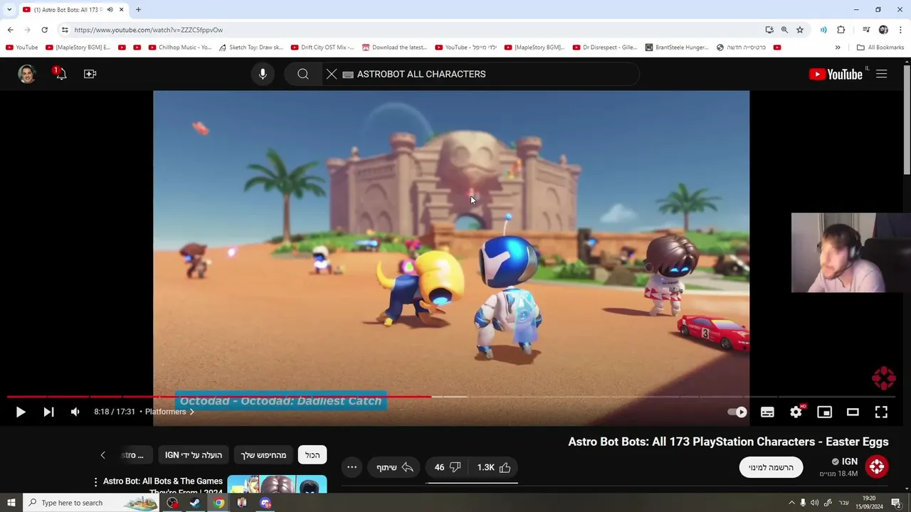Bookmark this page with the star icon
Viewport: 911px width, 512px height.
pyautogui.click(x=800, y=30)
